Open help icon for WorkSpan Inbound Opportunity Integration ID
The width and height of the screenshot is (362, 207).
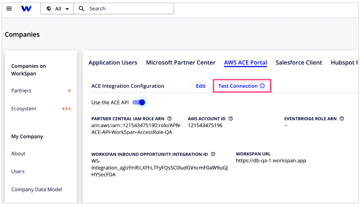[x=213, y=154]
